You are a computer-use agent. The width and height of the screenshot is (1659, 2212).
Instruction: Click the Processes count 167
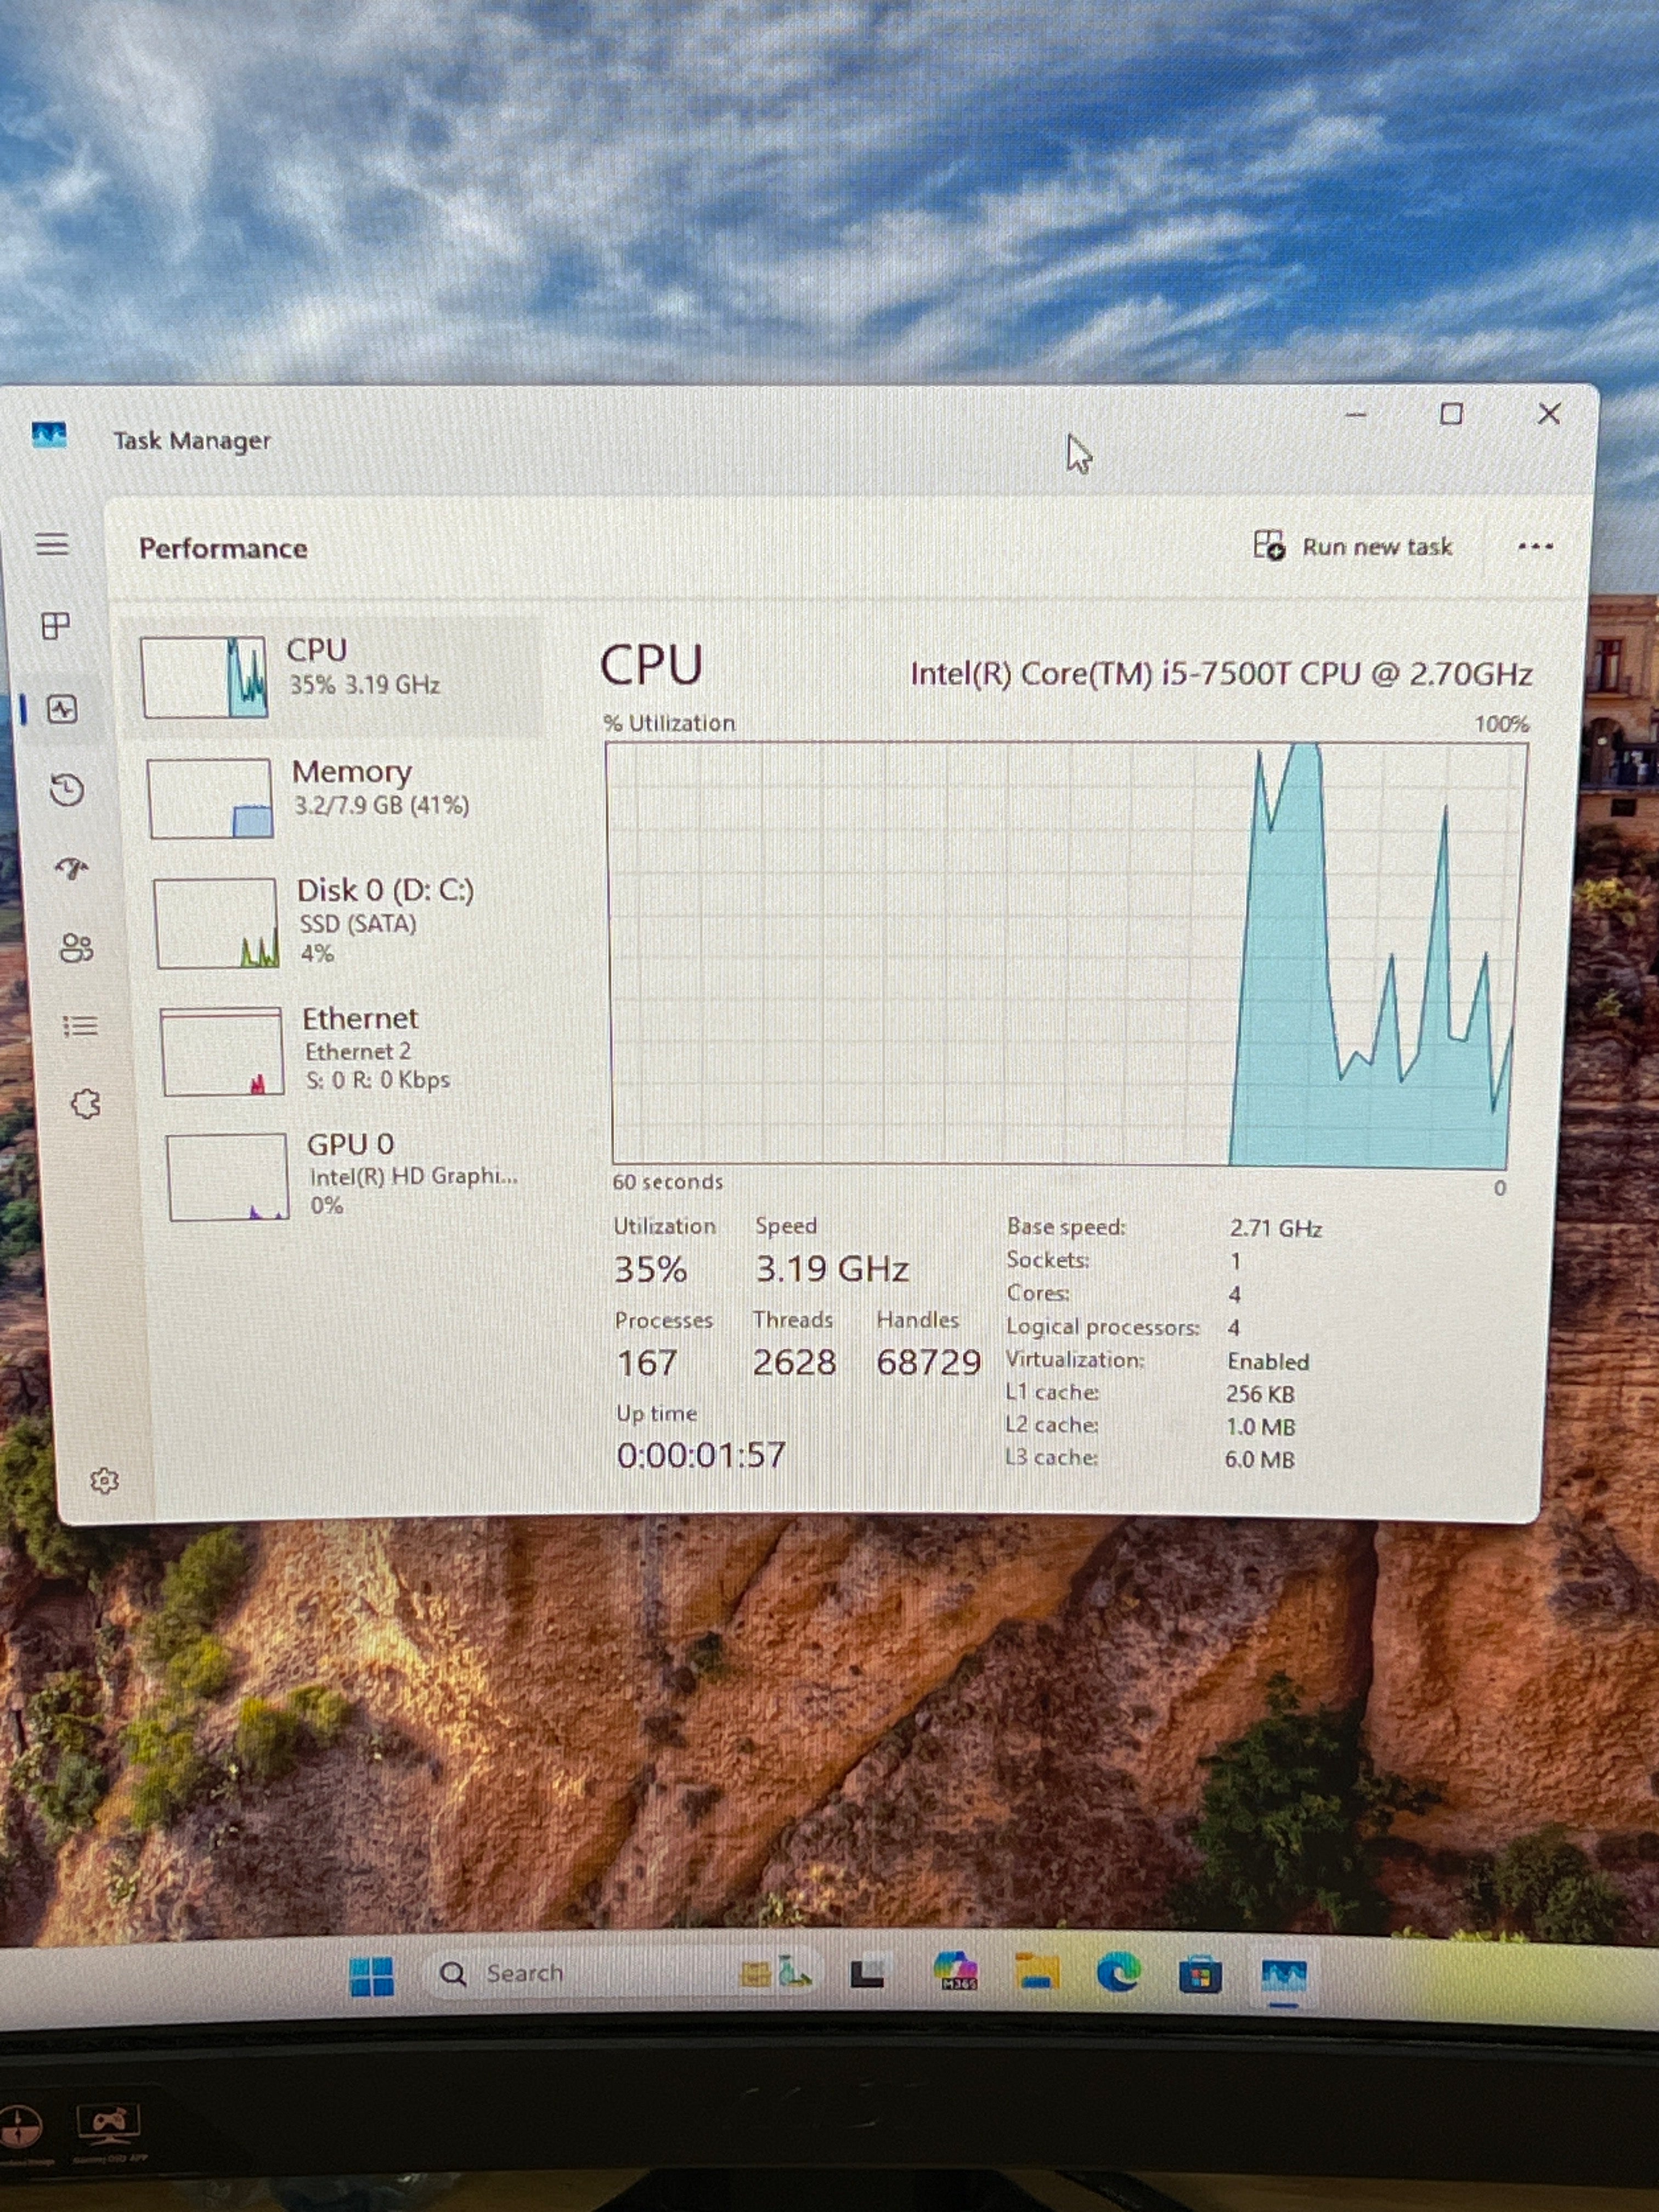[x=647, y=1362]
